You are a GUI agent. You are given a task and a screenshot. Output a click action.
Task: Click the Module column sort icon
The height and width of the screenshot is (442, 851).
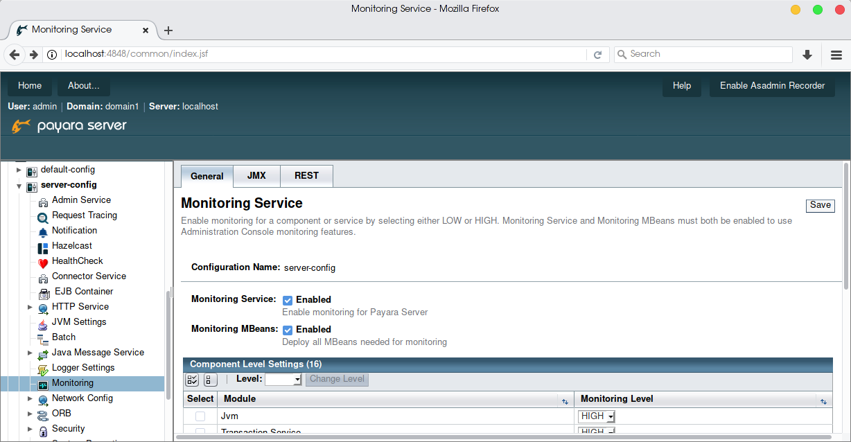tap(565, 401)
